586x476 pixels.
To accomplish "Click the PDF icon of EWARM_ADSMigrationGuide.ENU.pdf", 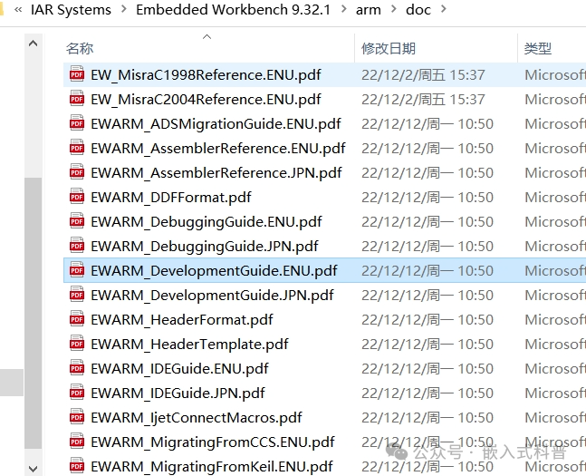I will (77, 123).
